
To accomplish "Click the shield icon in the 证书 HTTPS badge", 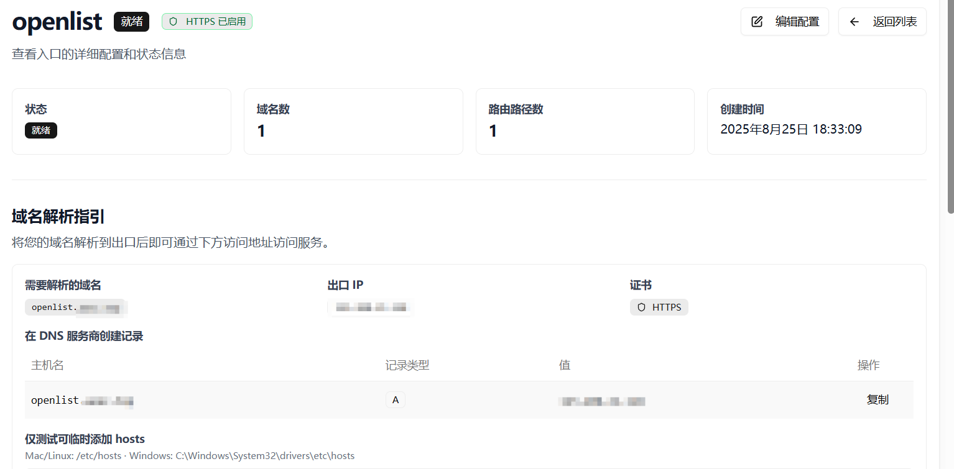I will click(x=641, y=307).
